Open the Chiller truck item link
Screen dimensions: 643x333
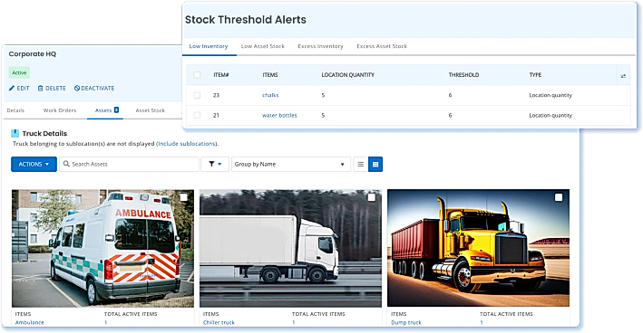[x=219, y=322]
